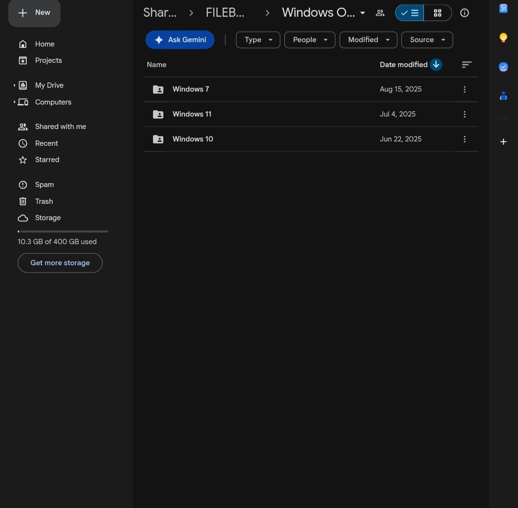518x508 pixels.
Task: Click the Shared with me people icon
Action: [23, 127]
